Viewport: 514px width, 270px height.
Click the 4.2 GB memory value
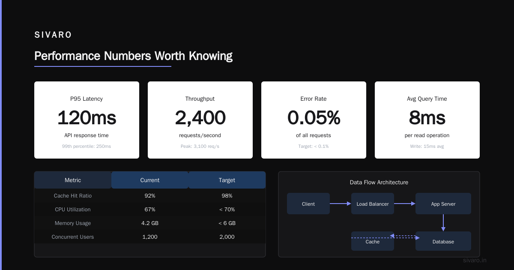coord(150,223)
